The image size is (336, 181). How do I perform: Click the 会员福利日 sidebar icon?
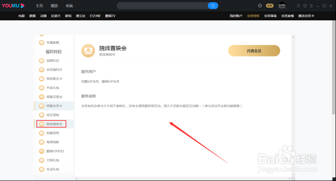point(42,70)
